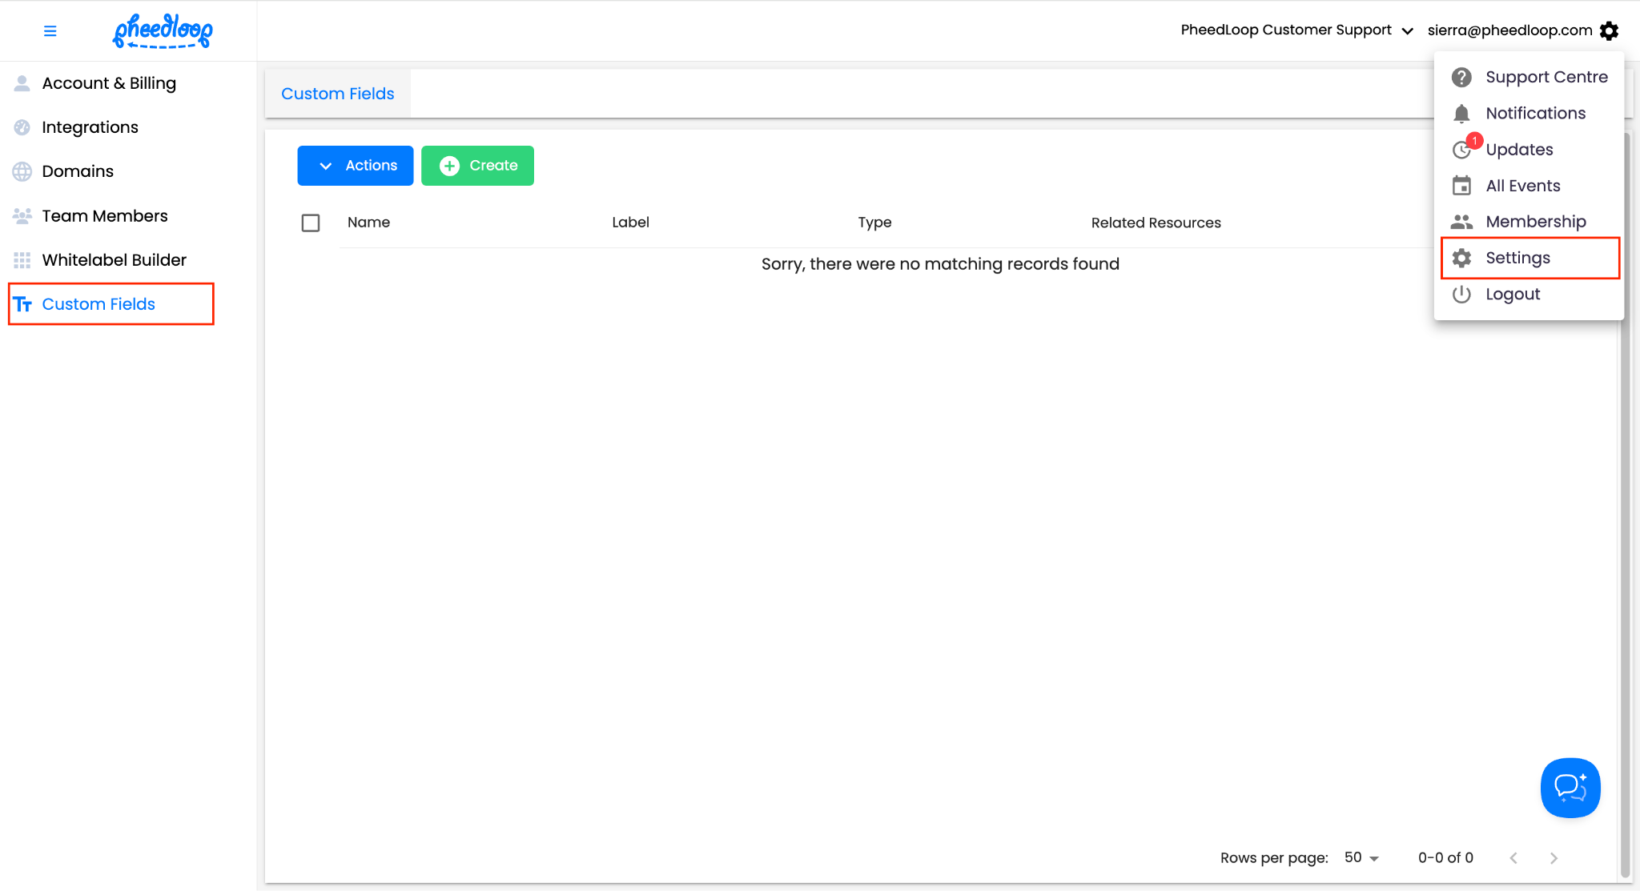Image resolution: width=1640 pixels, height=891 pixels.
Task: Open the chat assistant bubble
Action: (1570, 788)
